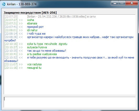Click the message 'woha'
Screen dimensions: 139x111
pyautogui.click(x=30, y=20)
